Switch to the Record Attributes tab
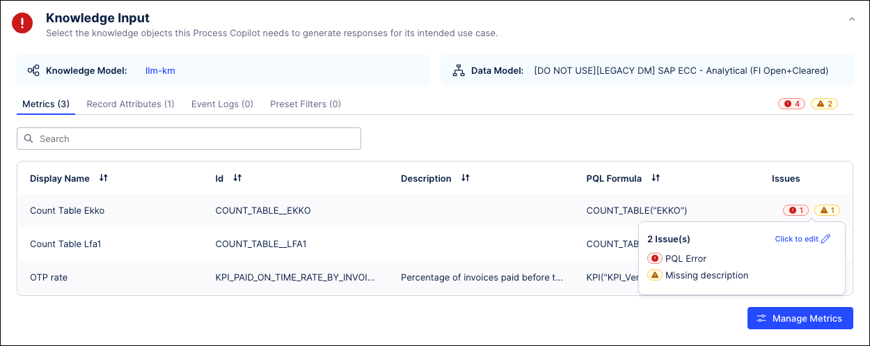Image resolution: width=870 pixels, height=346 pixels. (130, 104)
